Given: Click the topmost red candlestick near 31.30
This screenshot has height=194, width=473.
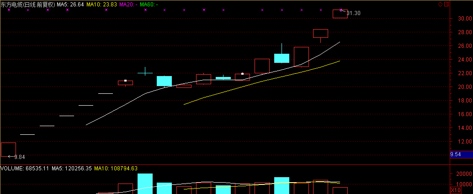Looking at the screenshot, I should coord(340,14).
